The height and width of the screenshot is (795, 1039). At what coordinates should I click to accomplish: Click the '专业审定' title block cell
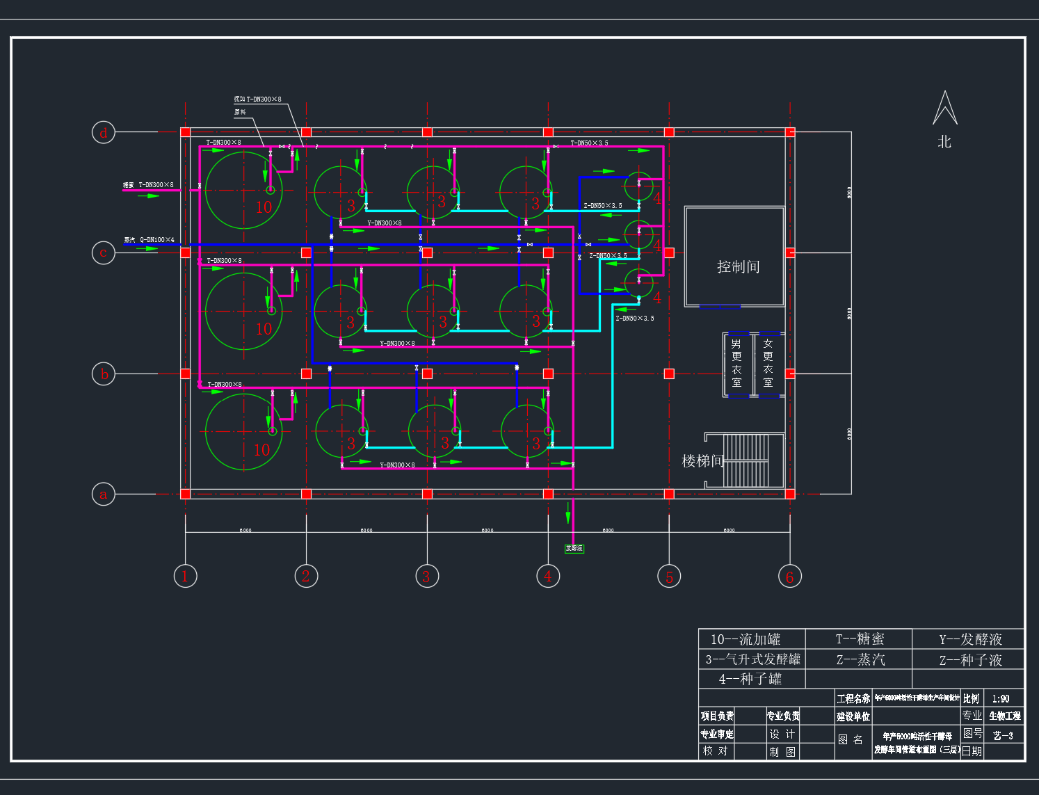(x=717, y=734)
